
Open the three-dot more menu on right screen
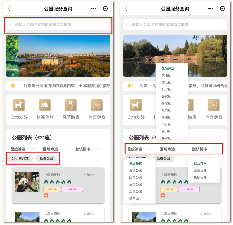click(210, 9)
